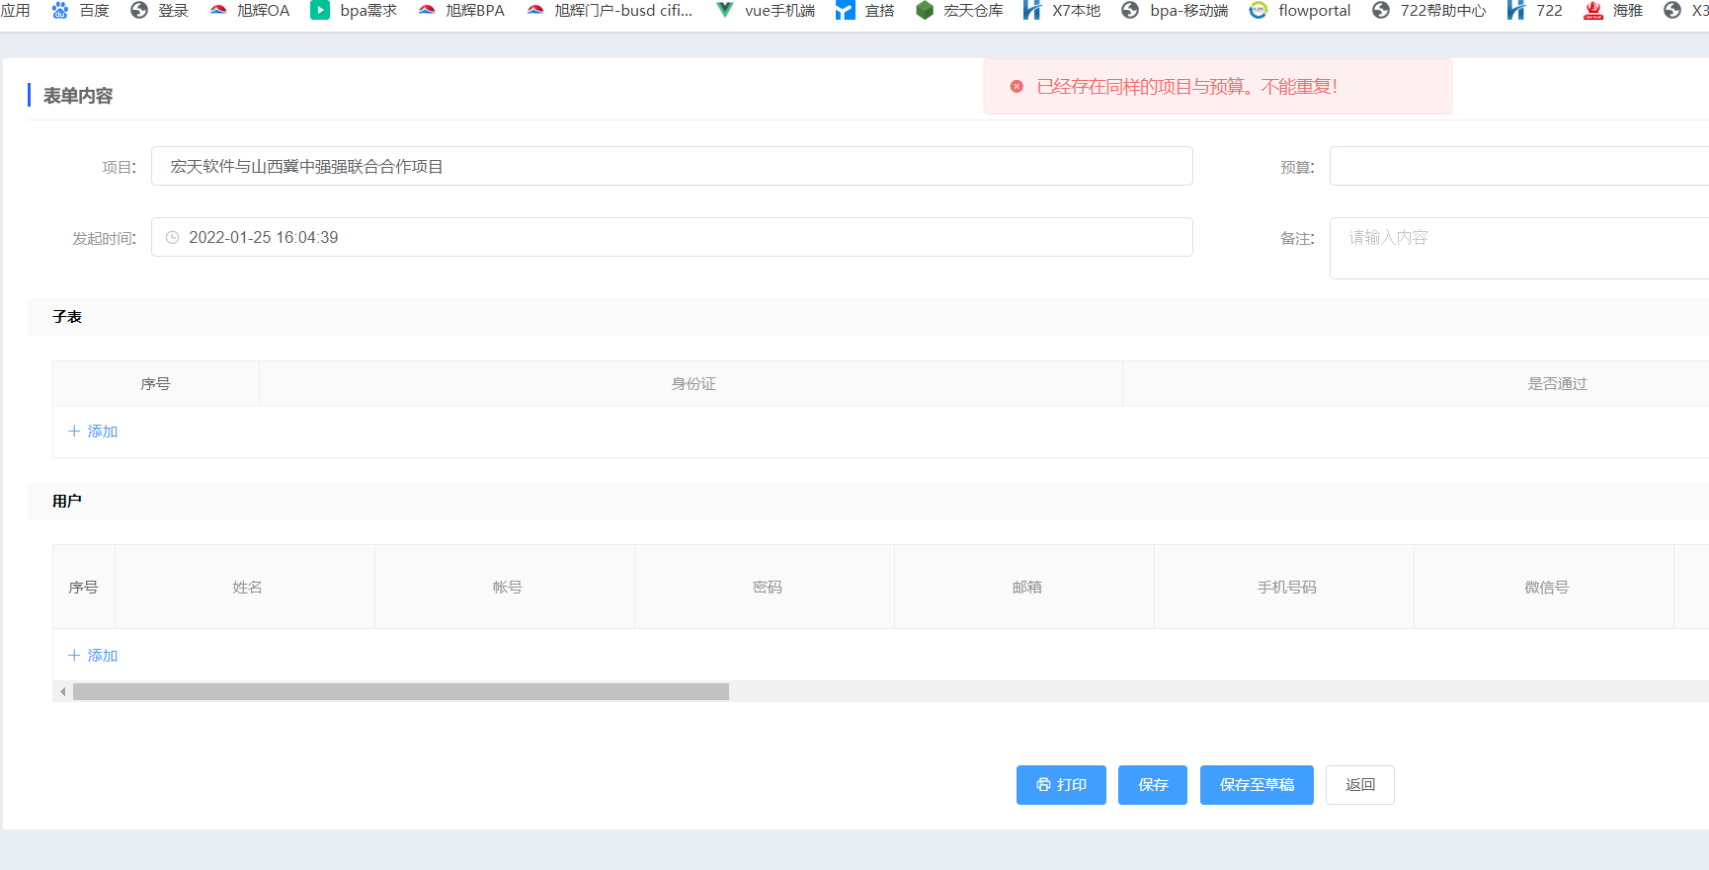The height and width of the screenshot is (870, 1709).
Task: Add a row to the 子表 table
Action: (x=93, y=432)
